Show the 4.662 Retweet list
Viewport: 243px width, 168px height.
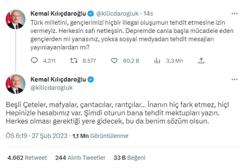tap(27, 157)
